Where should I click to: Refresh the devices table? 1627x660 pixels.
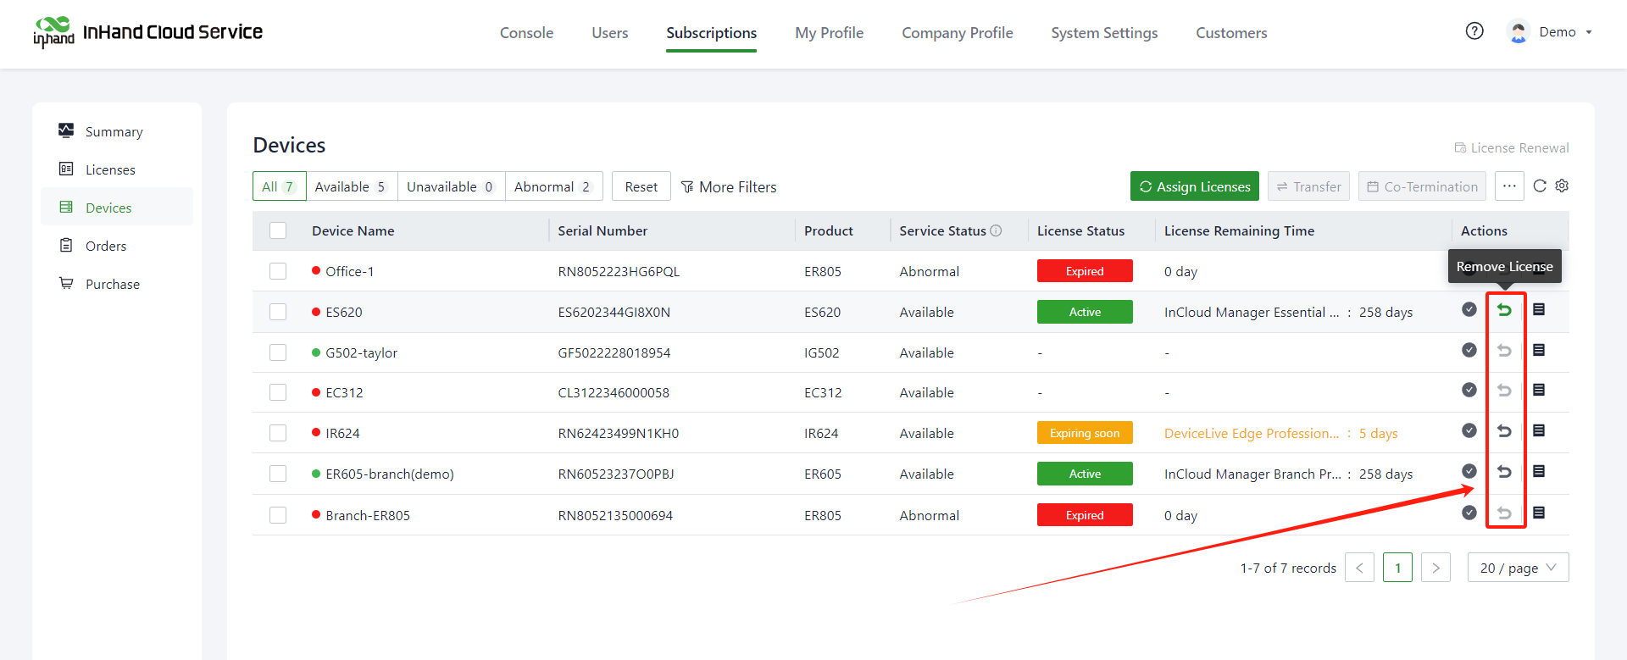[1540, 186]
